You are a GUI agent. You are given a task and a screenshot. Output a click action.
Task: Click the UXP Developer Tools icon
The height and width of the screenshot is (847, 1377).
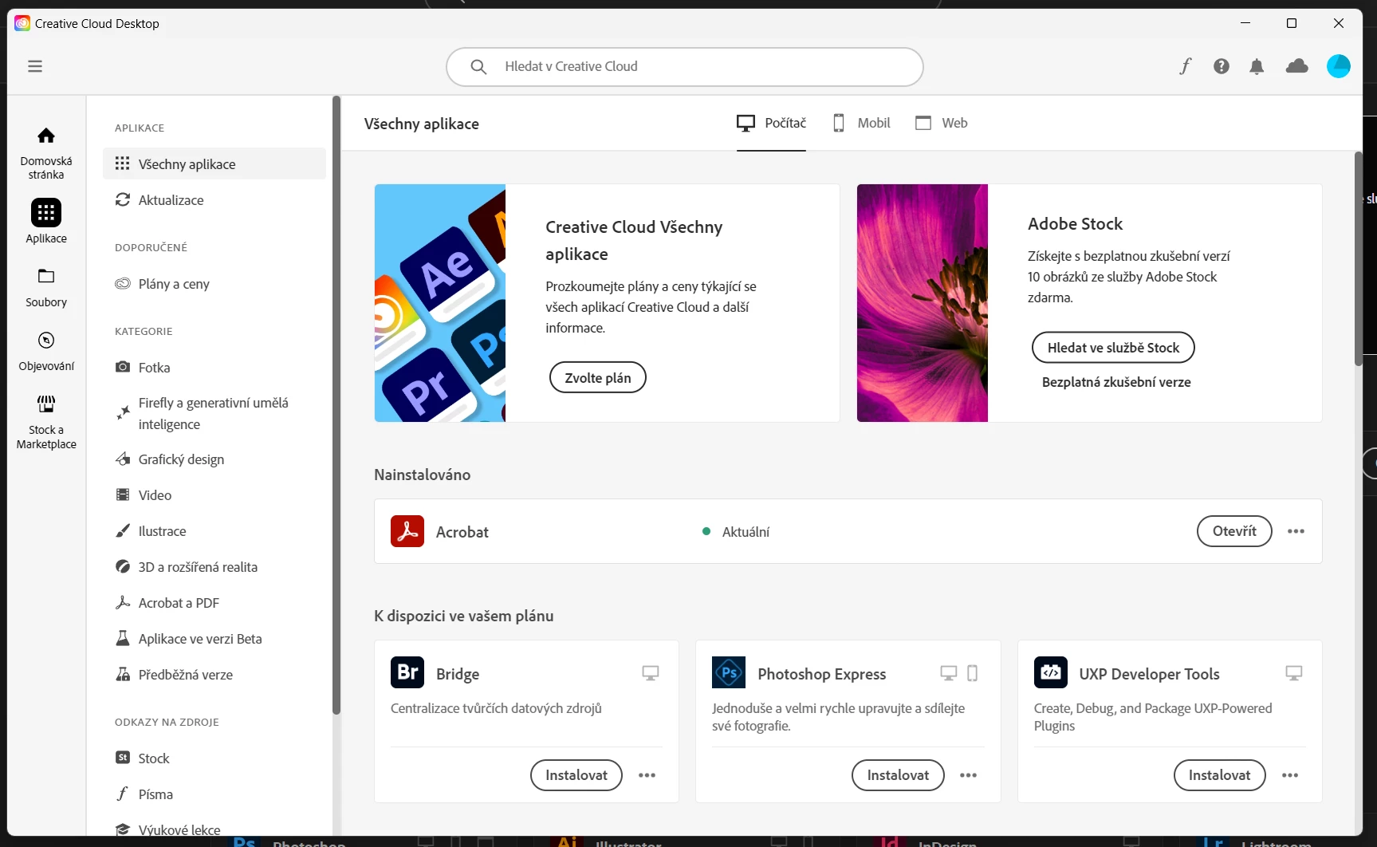1051,672
